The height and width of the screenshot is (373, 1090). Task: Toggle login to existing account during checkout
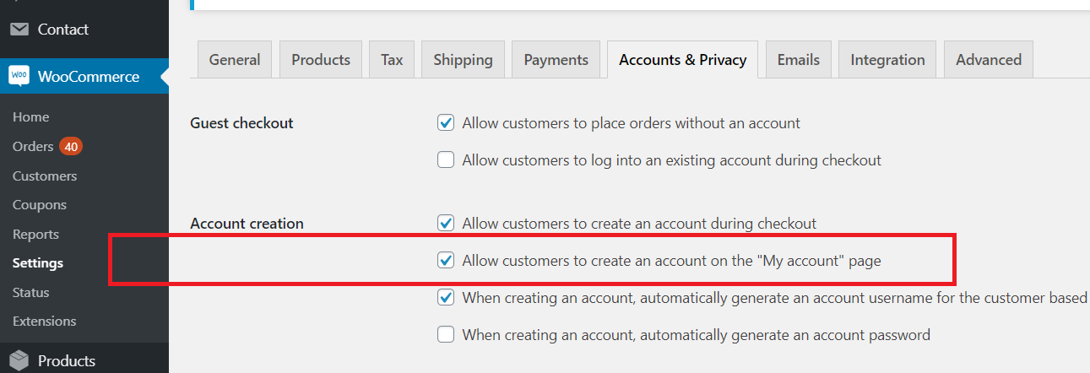coord(446,159)
